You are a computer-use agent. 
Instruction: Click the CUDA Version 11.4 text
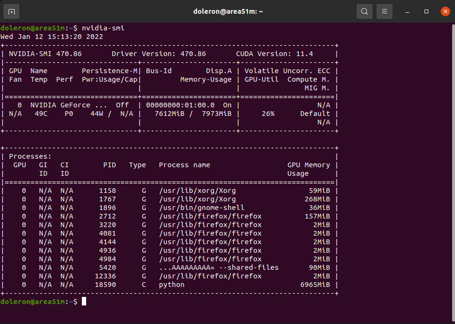point(275,54)
